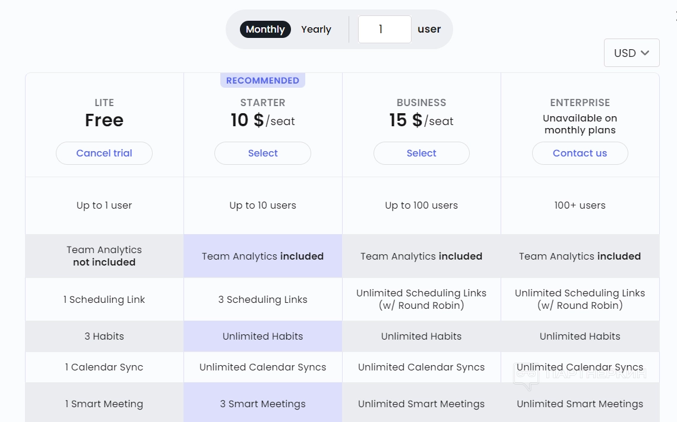Viewport: 677px width, 422px height.
Task: Click the LITE plan heading
Action: point(104,103)
